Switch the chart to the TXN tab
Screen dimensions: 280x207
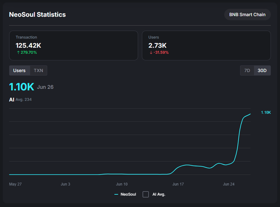(38, 71)
